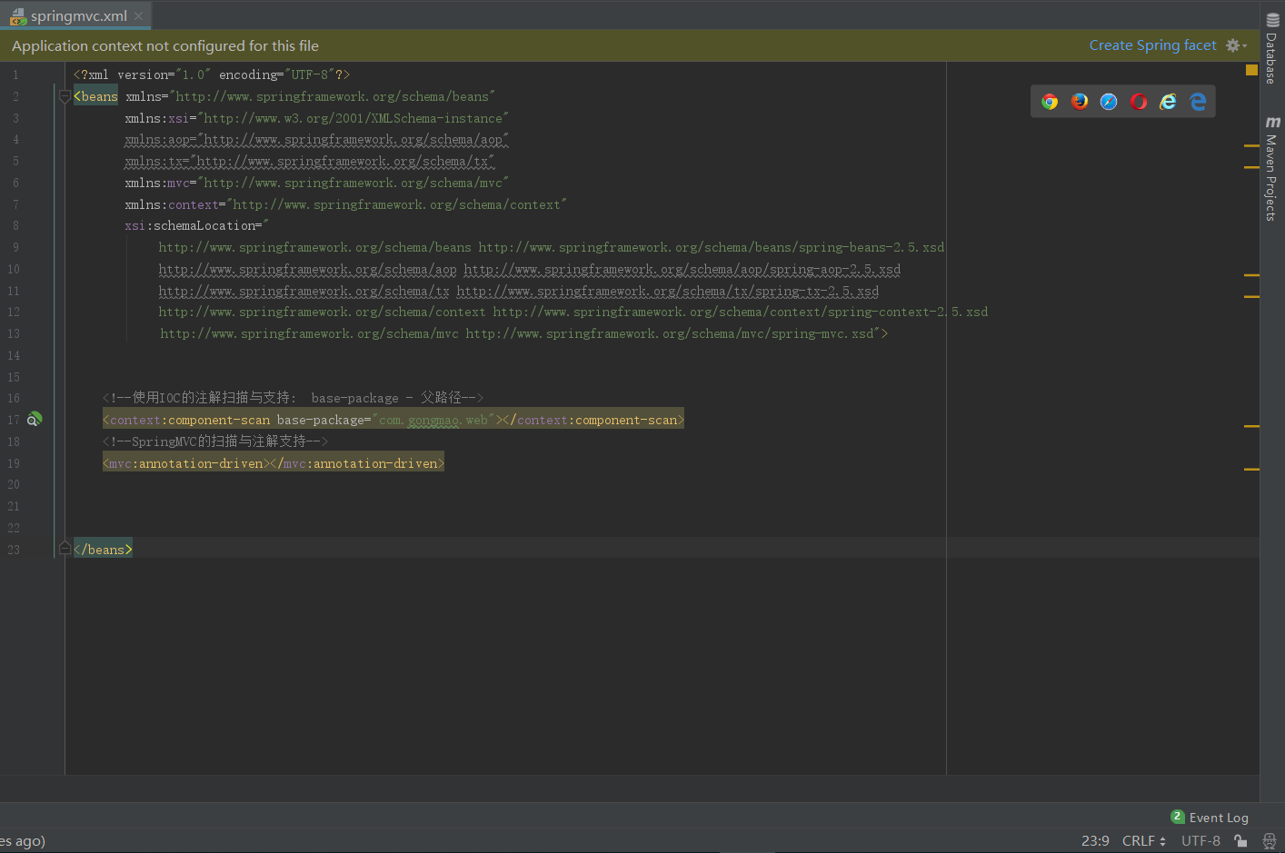Jump to warning marker for xmlns:aop line
This screenshot has width=1285, height=853.
pyautogui.click(x=1251, y=145)
